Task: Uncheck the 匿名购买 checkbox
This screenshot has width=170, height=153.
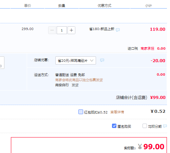Action: (114, 126)
